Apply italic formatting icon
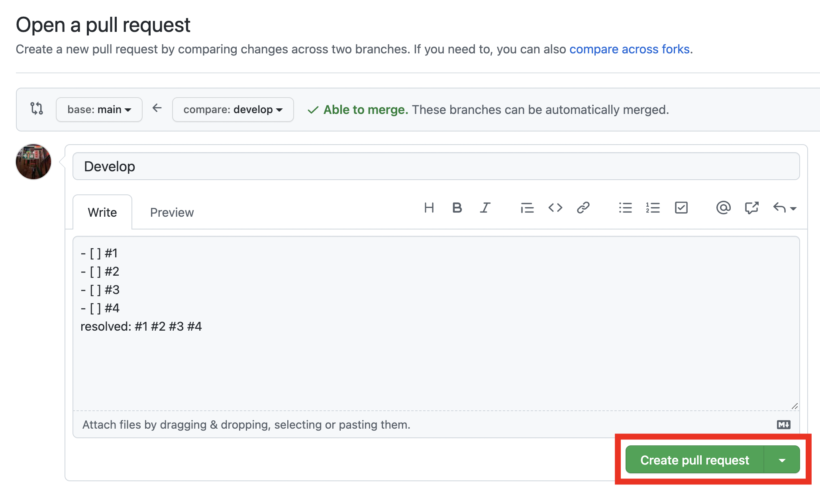Screen dimensions: 820x490 485,208
